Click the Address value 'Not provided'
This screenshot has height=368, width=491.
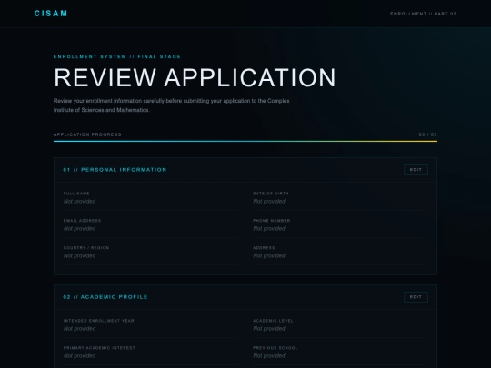[269, 255]
